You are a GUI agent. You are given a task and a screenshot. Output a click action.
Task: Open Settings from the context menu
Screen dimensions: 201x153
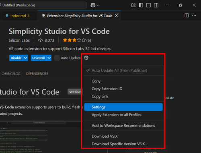[123, 107]
